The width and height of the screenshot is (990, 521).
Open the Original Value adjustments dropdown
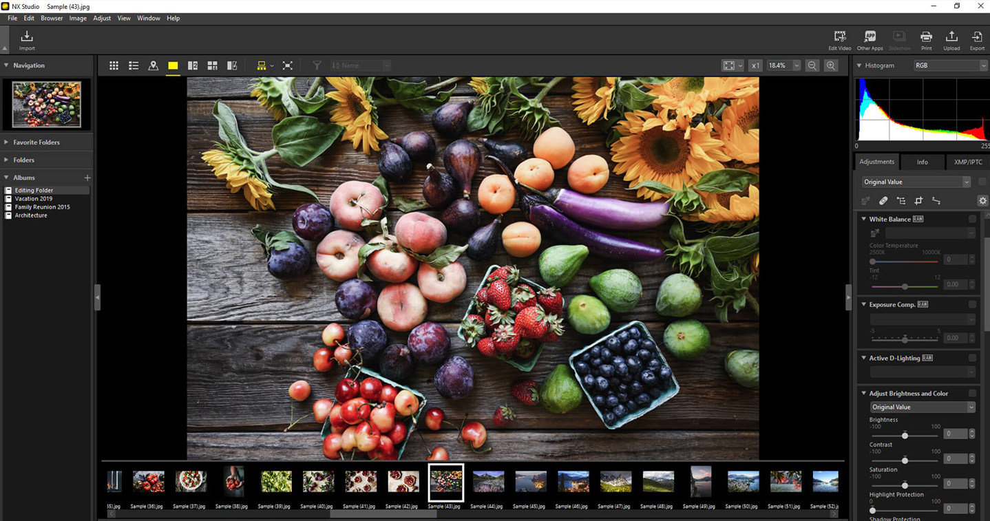916,182
